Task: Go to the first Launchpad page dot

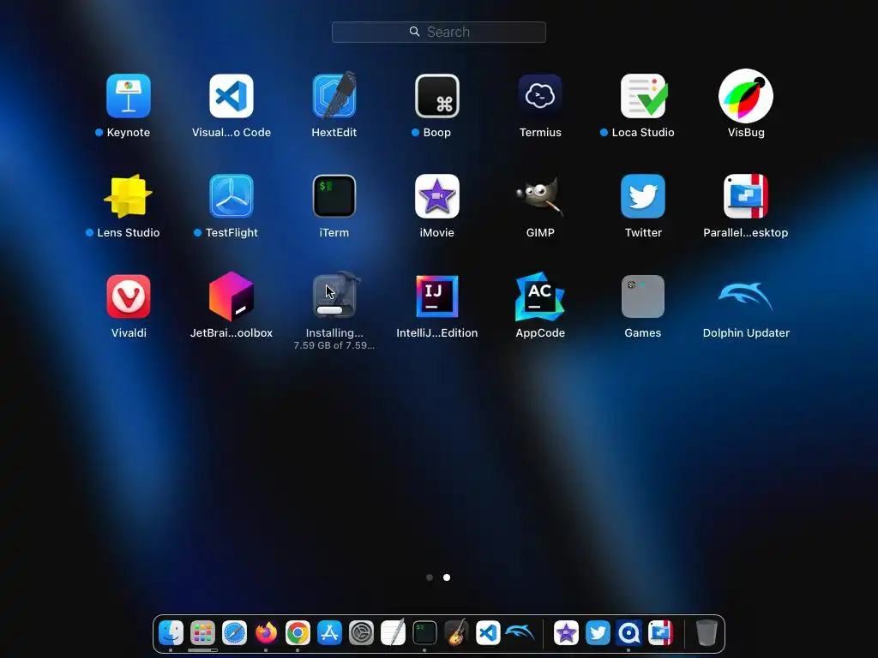Action: point(430,577)
